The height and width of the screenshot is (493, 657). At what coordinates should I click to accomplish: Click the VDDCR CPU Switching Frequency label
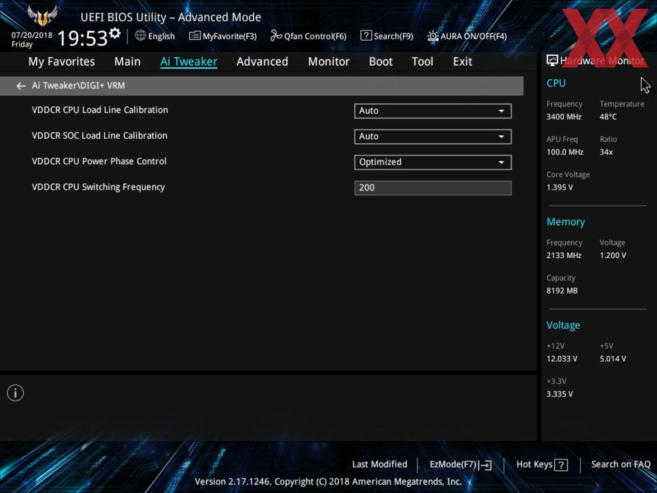98,187
